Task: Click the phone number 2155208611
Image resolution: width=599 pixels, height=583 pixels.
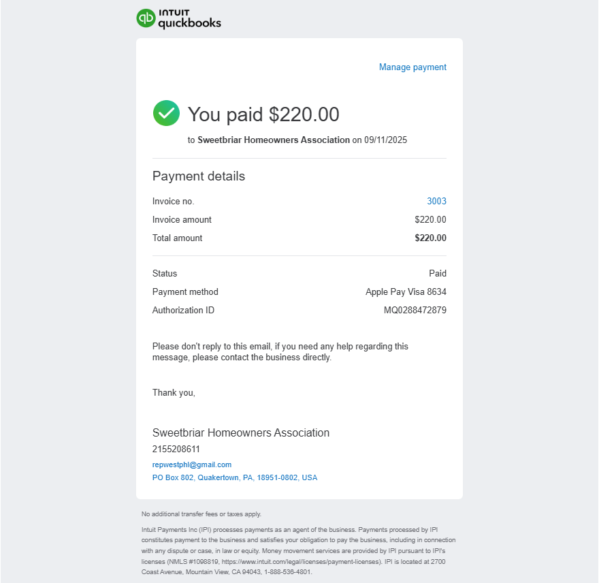Action: [176, 450]
